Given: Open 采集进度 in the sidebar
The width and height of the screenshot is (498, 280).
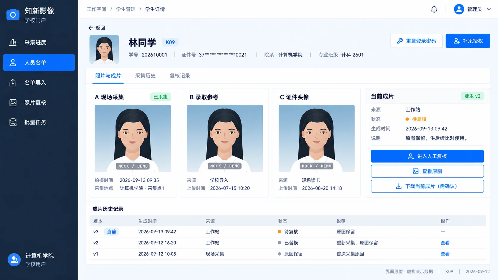Looking at the screenshot, I should 39,42.
